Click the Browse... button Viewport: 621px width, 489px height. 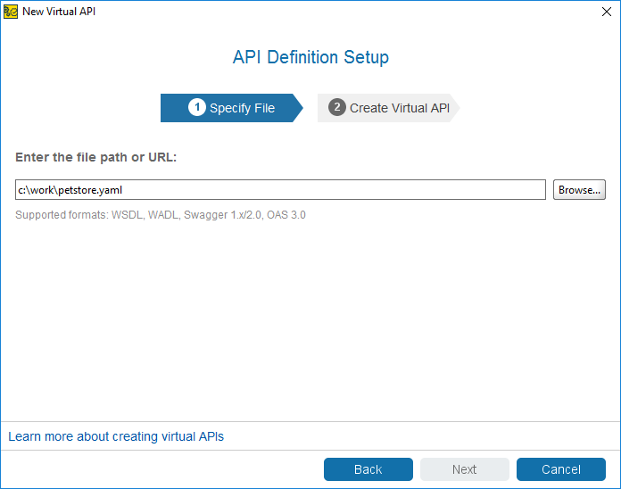[579, 190]
